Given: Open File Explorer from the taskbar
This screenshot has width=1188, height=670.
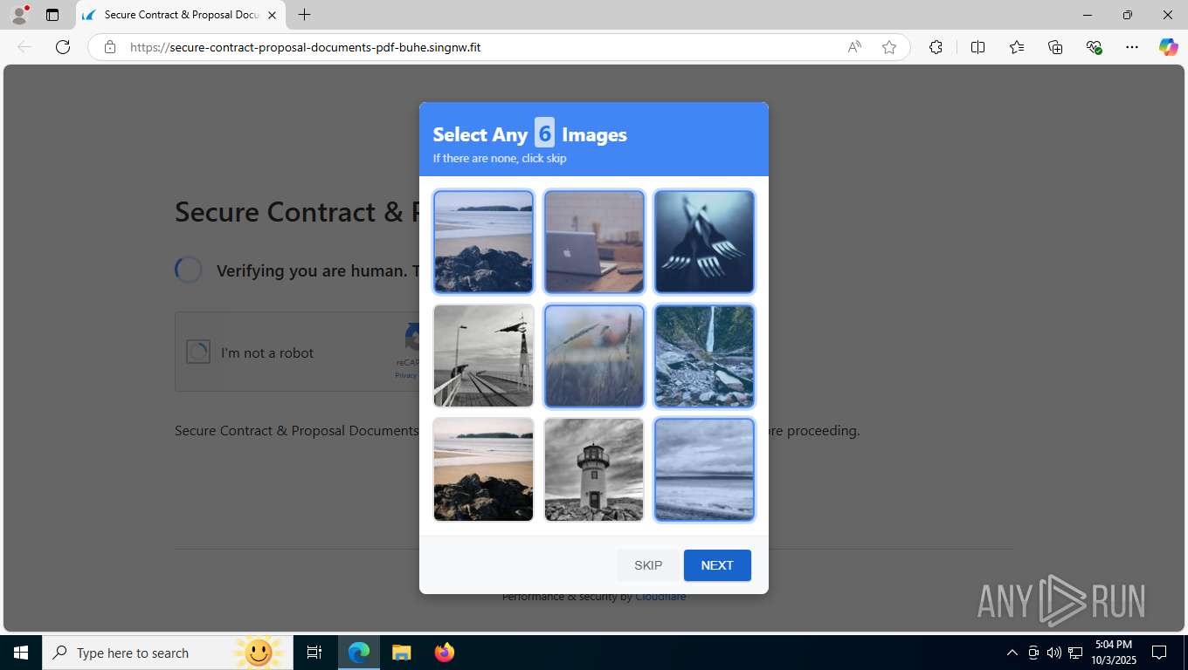Looking at the screenshot, I should [x=401, y=653].
